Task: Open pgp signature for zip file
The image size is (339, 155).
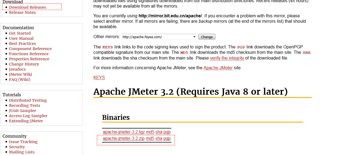Action: pyautogui.click(x=167, y=138)
